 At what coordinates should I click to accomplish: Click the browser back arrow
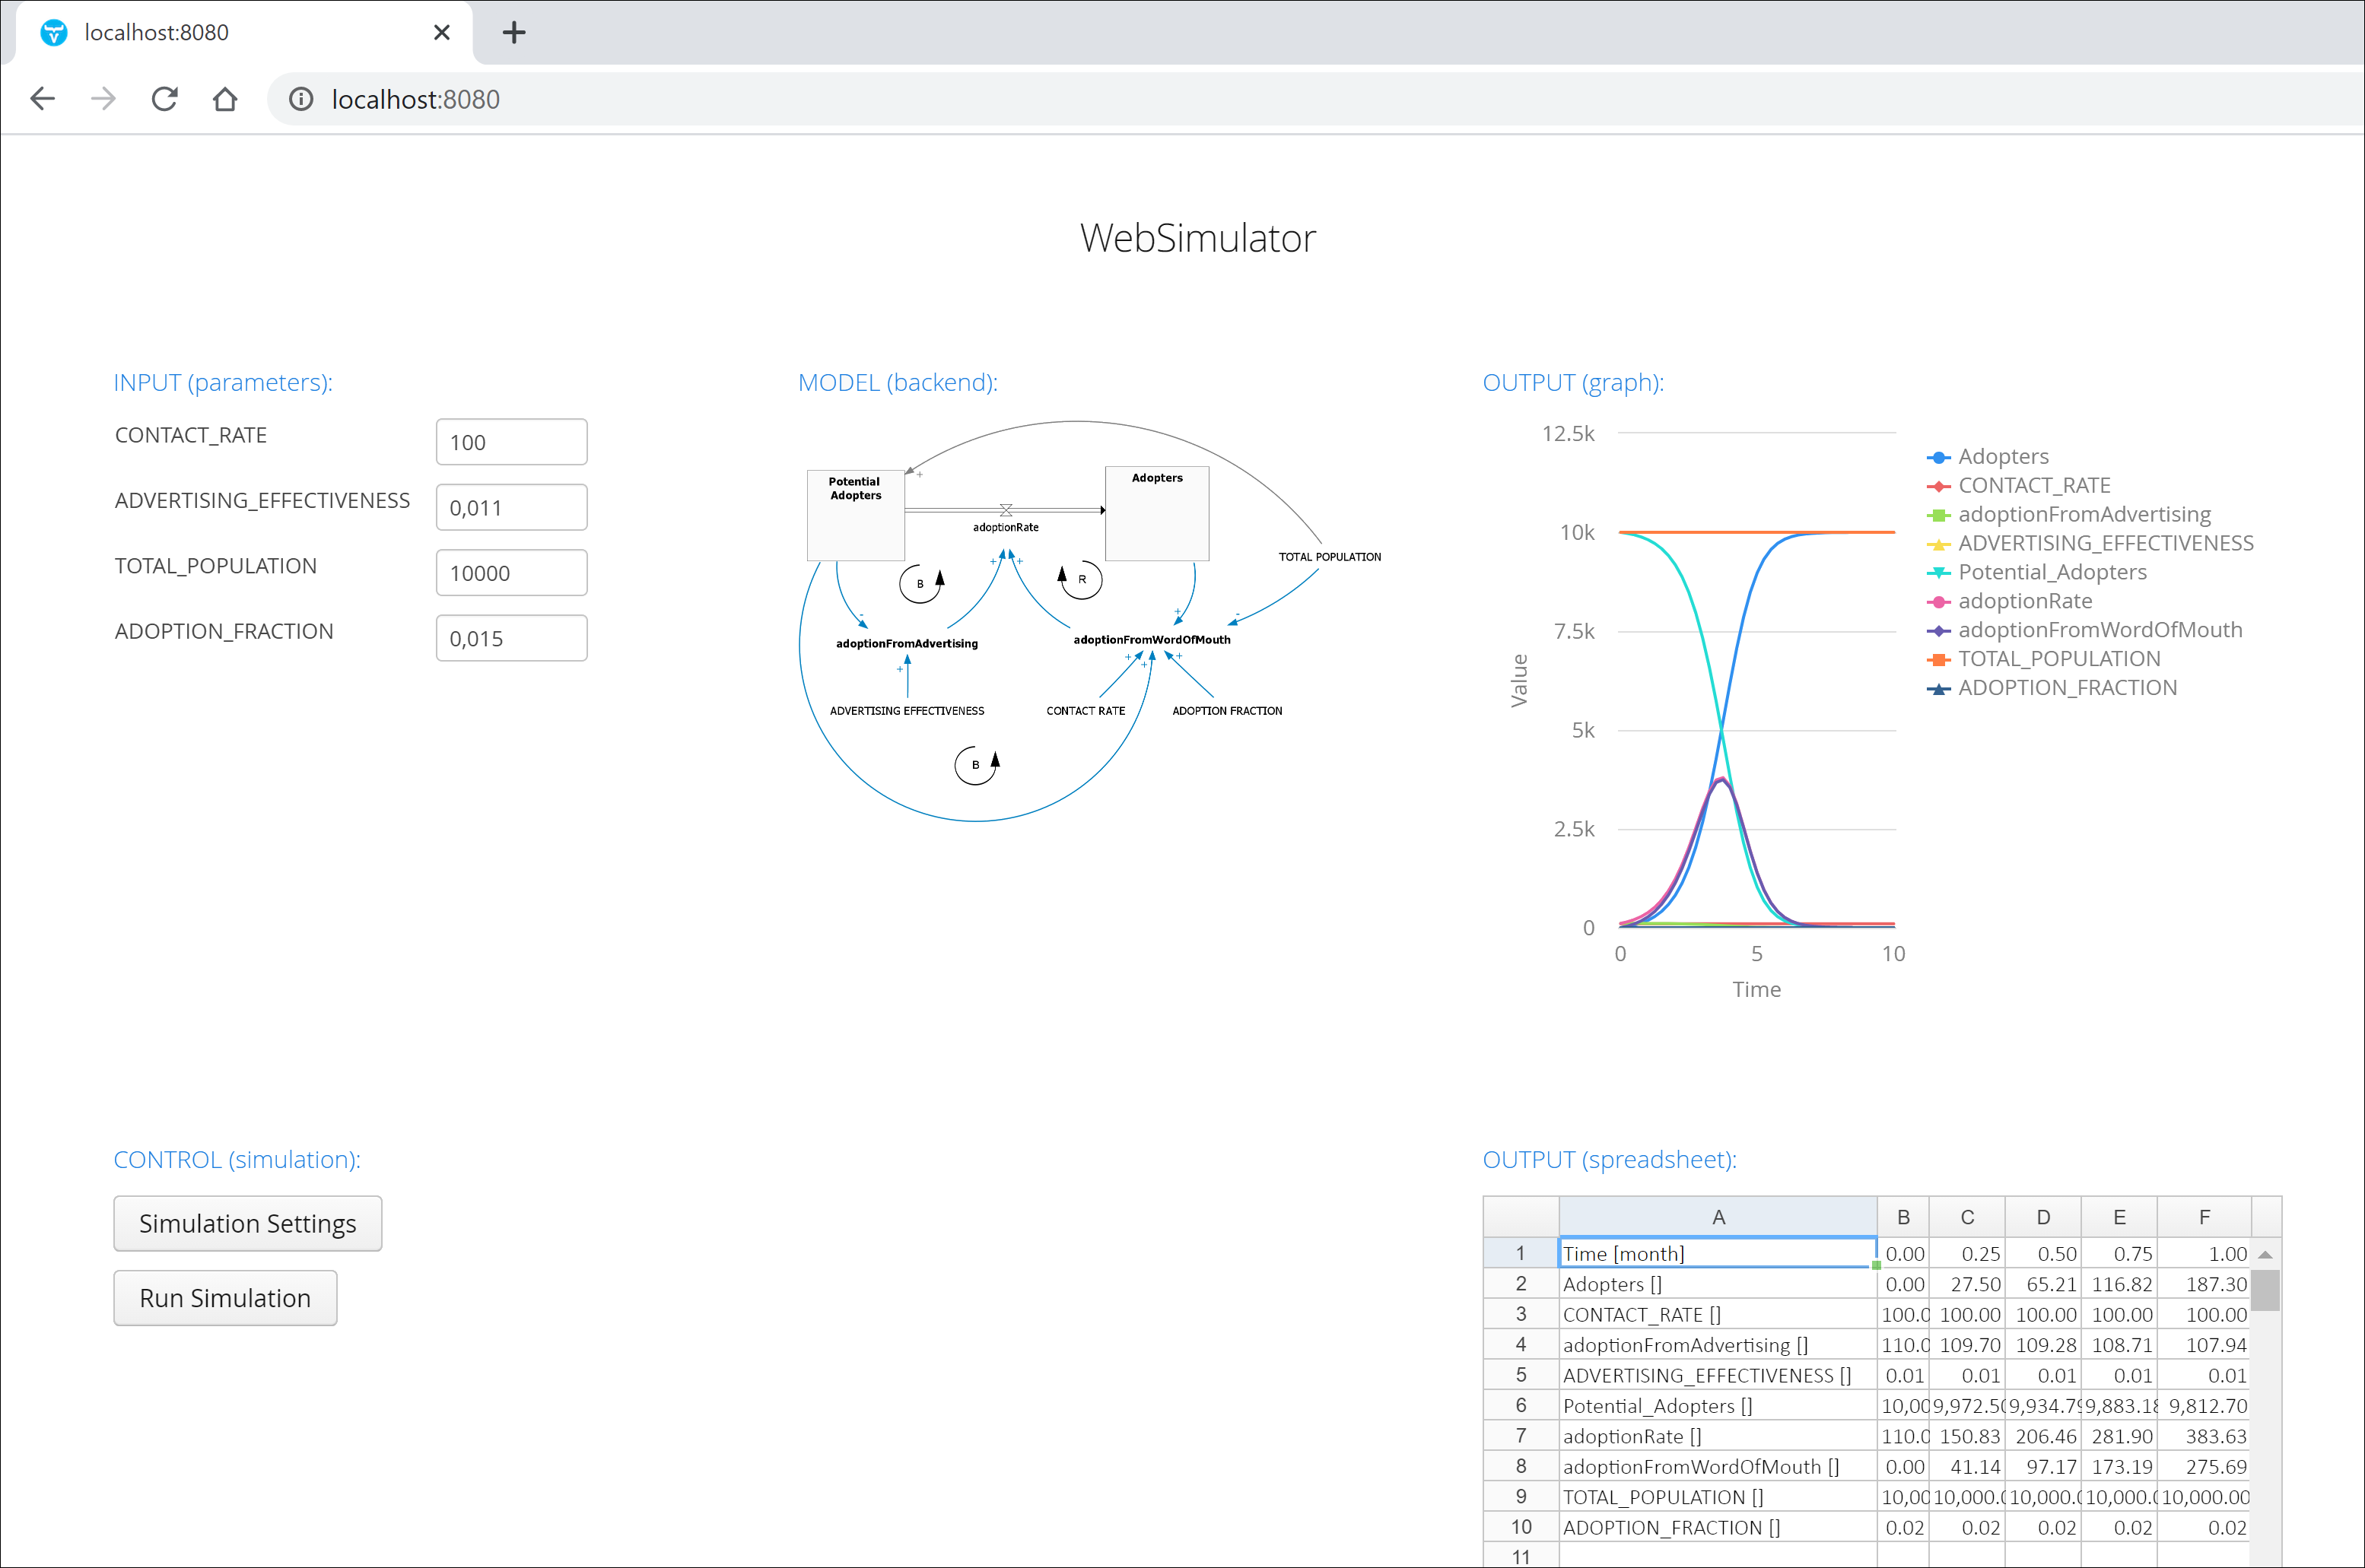(x=43, y=99)
